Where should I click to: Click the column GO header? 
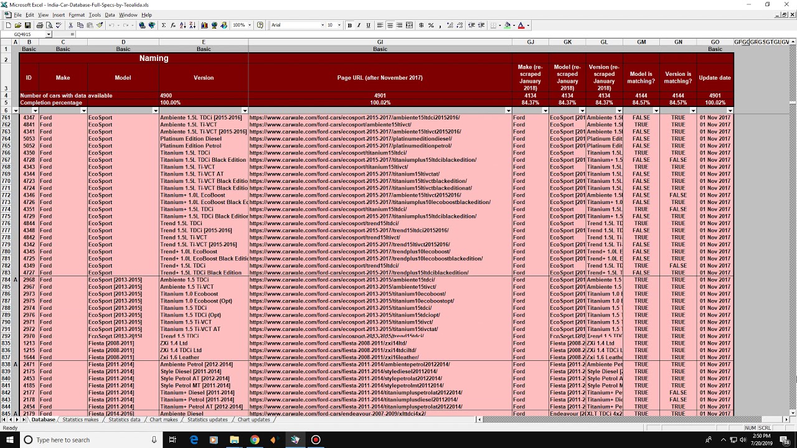click(x=715, y=42)
